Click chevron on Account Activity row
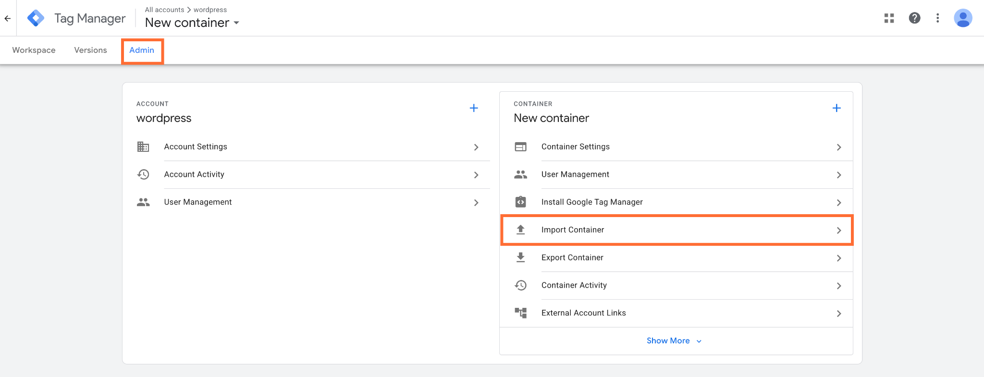This screenshot has height=377, width=984. (x=476, y=175)
